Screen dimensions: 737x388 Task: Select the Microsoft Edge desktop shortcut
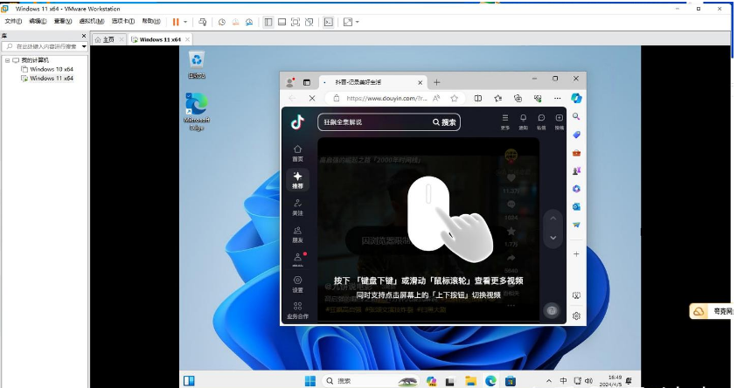(x=197, y=111)
